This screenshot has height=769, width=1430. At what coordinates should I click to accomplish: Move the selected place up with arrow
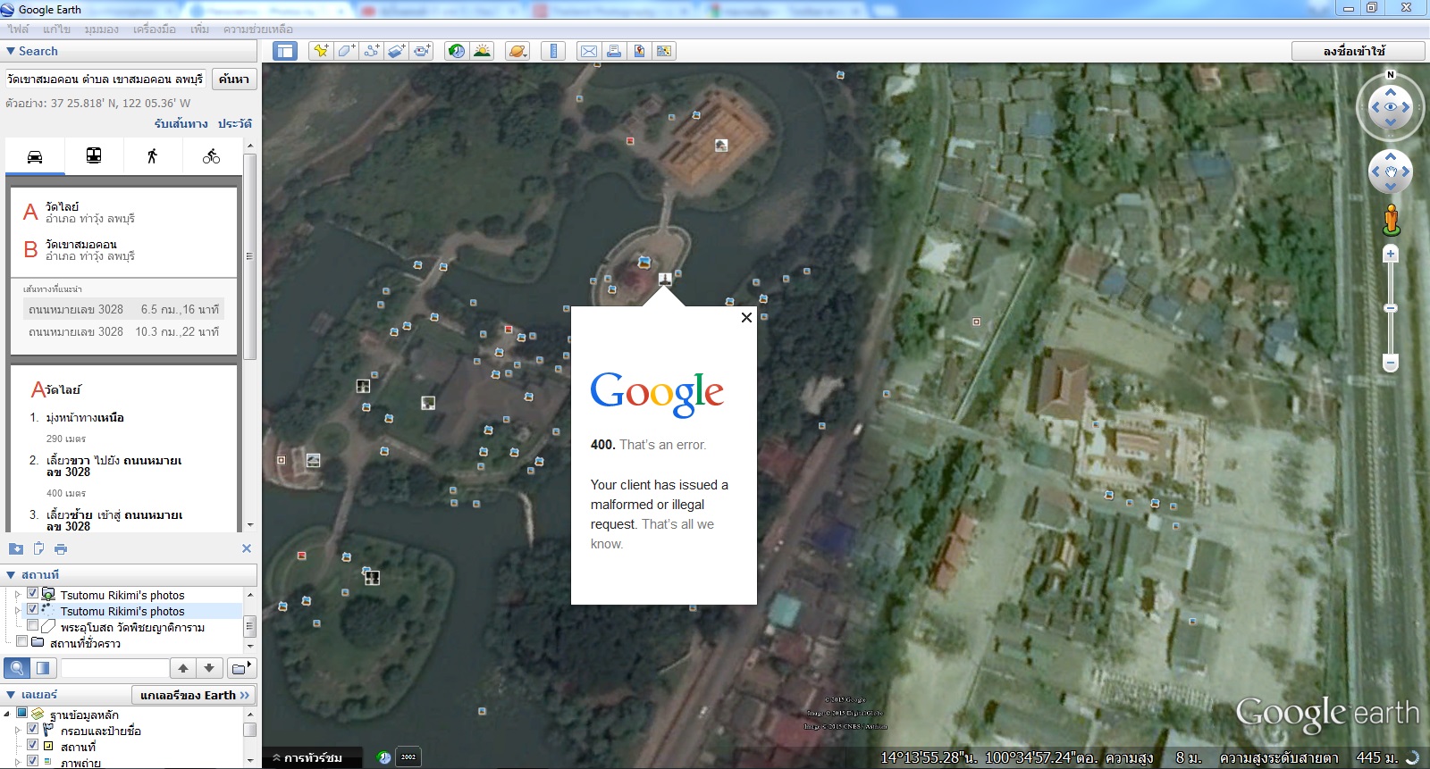pyautogui.click(x=183, y=668)
